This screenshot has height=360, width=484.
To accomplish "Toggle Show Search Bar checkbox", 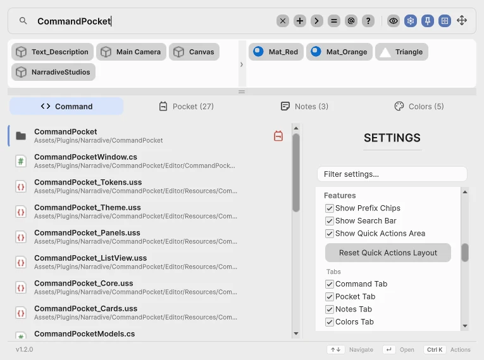I will (x=330, y=221).
